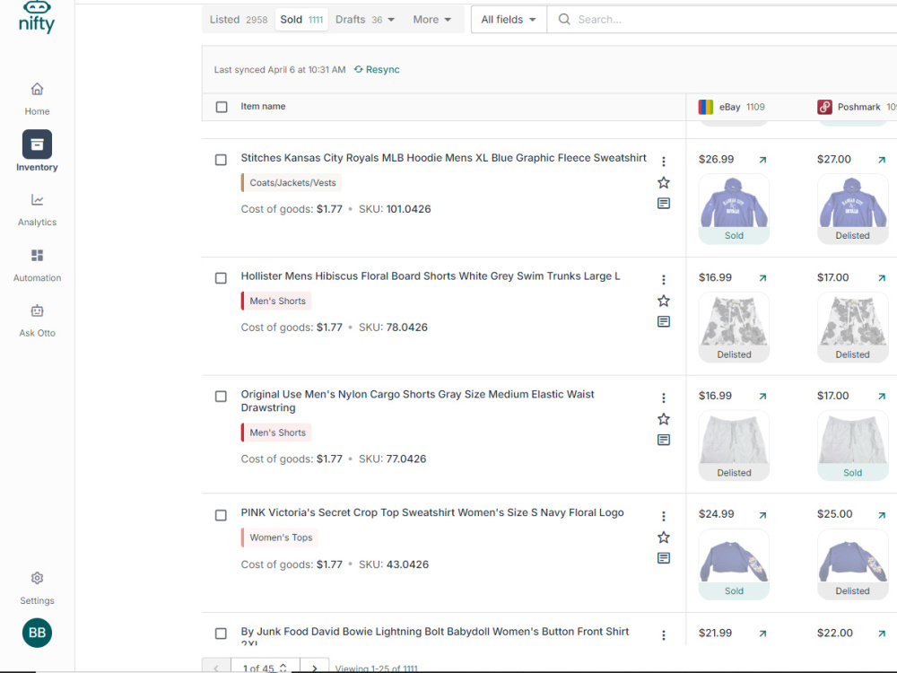897x673 pixels.
Task: Open more options for Hollister board shorts
Action: point(664,279)
